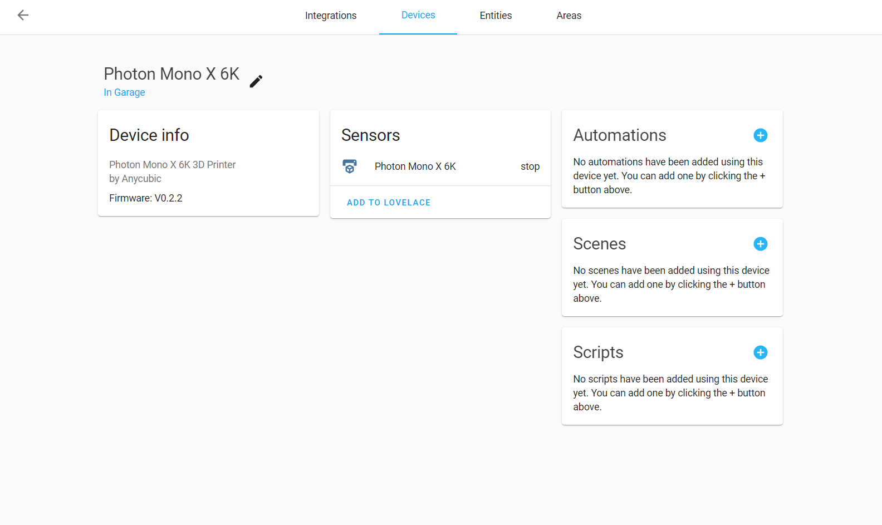Screen dimensions: 882x525
Task: Click the 'Photon Mono X 6K 3D Printer' model text
Action: tap(173, 165)
